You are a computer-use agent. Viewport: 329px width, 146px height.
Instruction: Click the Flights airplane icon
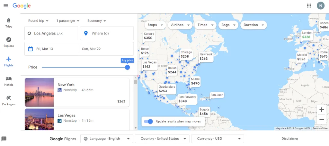click(x=9, y=59)
